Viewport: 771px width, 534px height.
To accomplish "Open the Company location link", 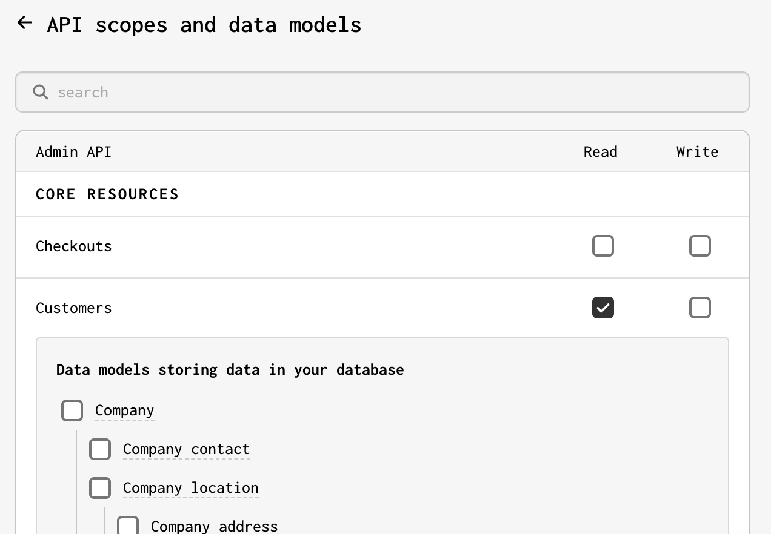I will pos(191,488).
